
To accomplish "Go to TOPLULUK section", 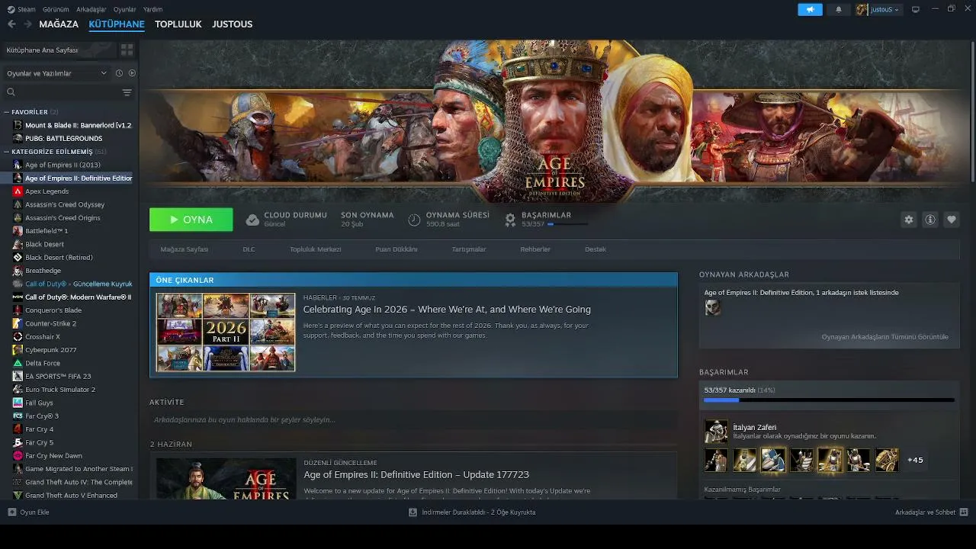I will coord(178,24).
